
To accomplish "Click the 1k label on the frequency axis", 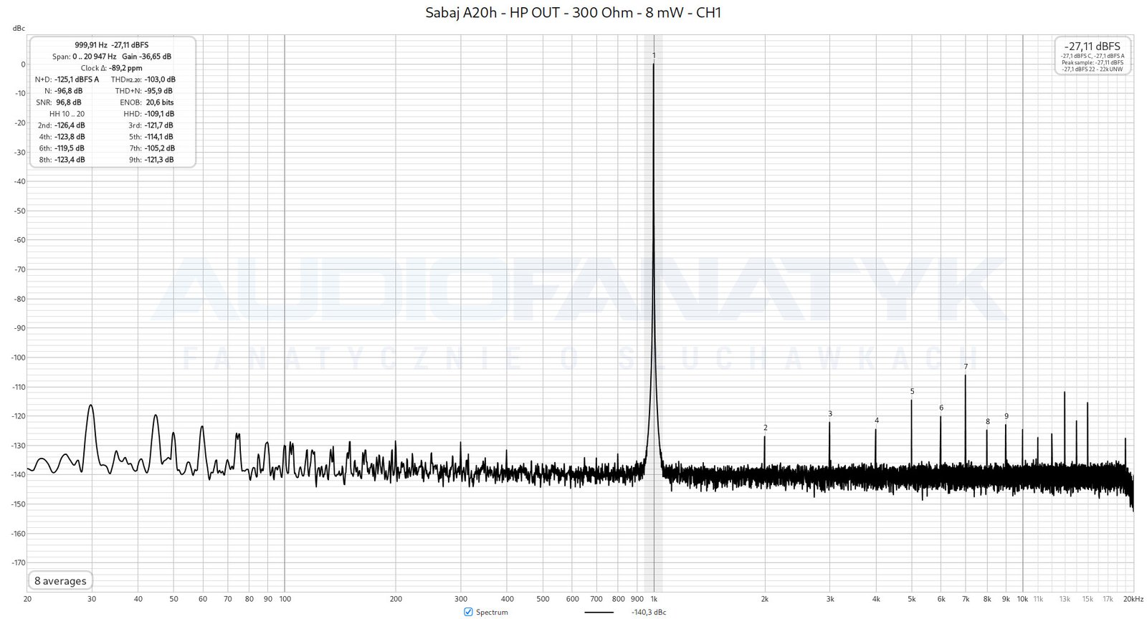I will pyautogui.click(x=654, y=599).
